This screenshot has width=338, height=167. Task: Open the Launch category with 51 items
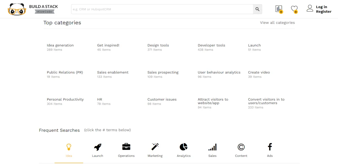pos(254,45)
